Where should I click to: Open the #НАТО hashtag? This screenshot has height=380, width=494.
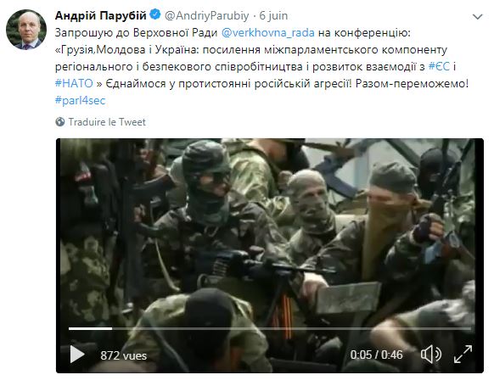(x=74, y=83)
